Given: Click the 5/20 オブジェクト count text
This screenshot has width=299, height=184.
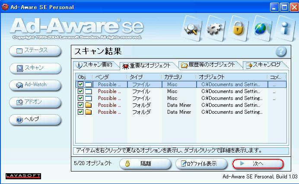Looking at the screenshot, I should 93,163.
